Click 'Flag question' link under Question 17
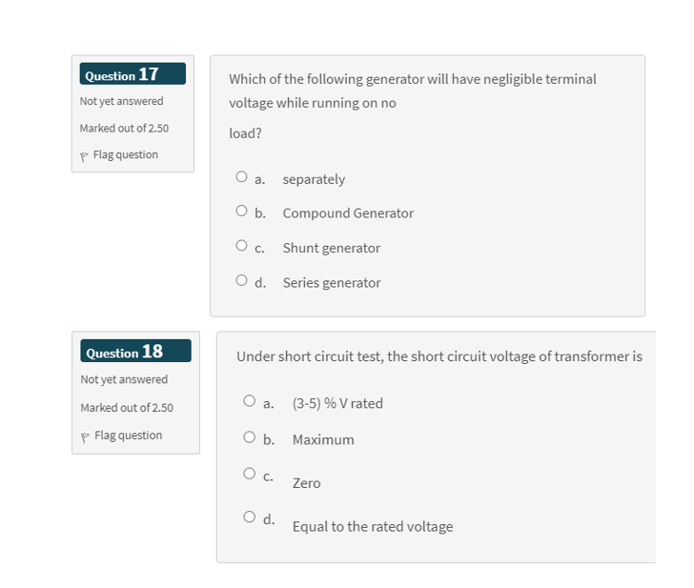This screenshot has width=694, height=588. (x=126, y=155)
